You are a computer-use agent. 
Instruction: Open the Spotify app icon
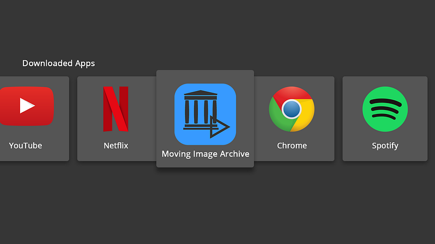[x=385, y=109]
